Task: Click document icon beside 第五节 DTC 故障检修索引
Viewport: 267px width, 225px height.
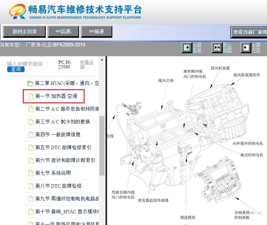Action: pos(31,148)
